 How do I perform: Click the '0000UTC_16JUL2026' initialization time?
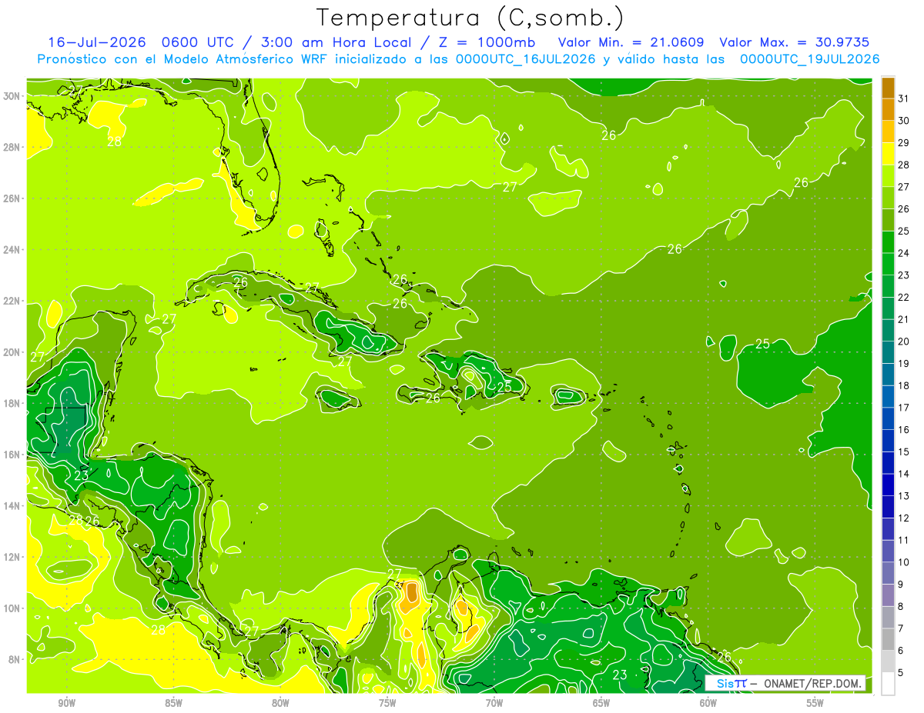click(x=525, y=59)
